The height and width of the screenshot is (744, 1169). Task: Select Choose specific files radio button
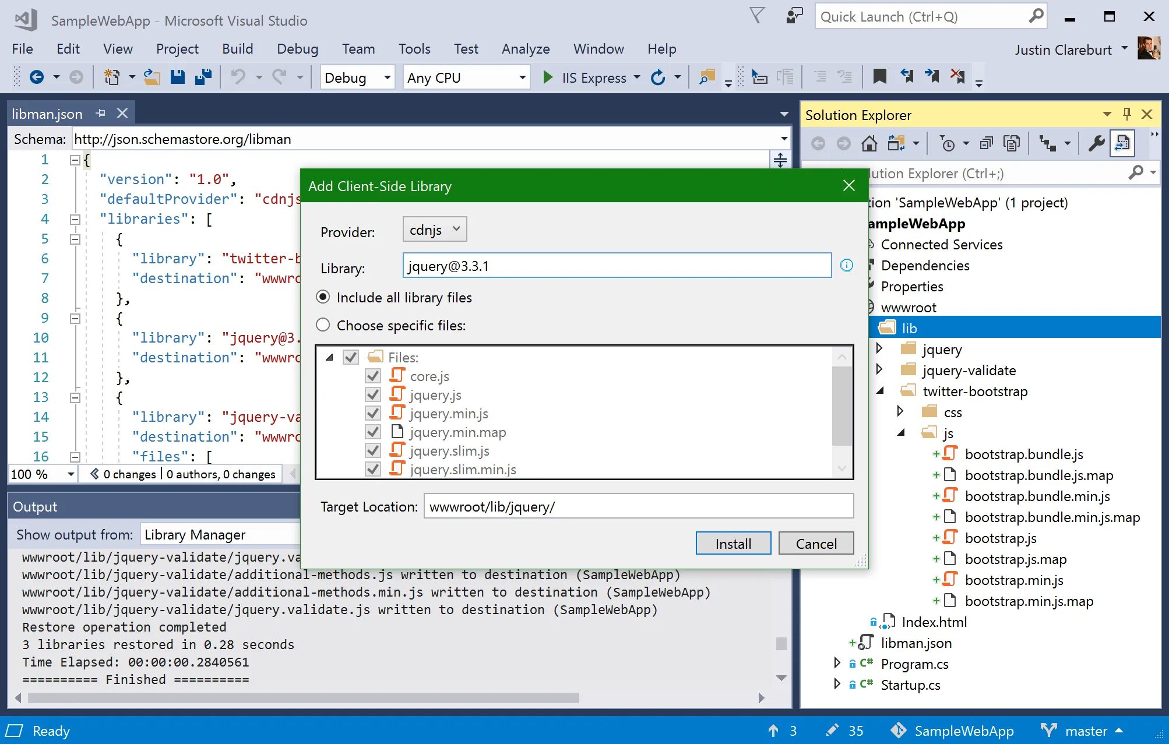coord(323,325)
